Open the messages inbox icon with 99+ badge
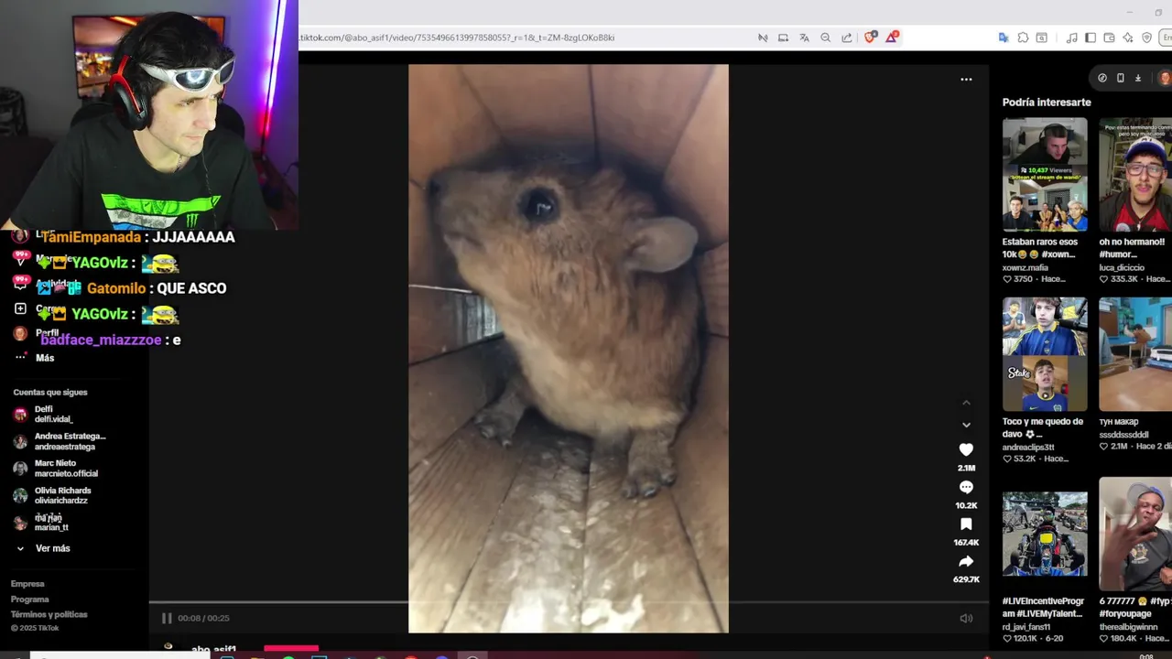 pyautogui.click(x=19, y=261)
